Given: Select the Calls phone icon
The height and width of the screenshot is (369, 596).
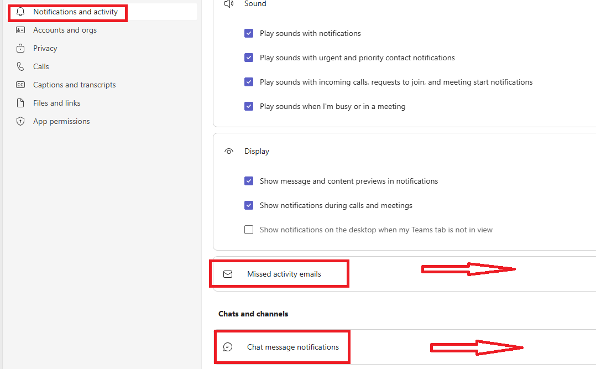Looking at the screenshot, I should (20, 66).
